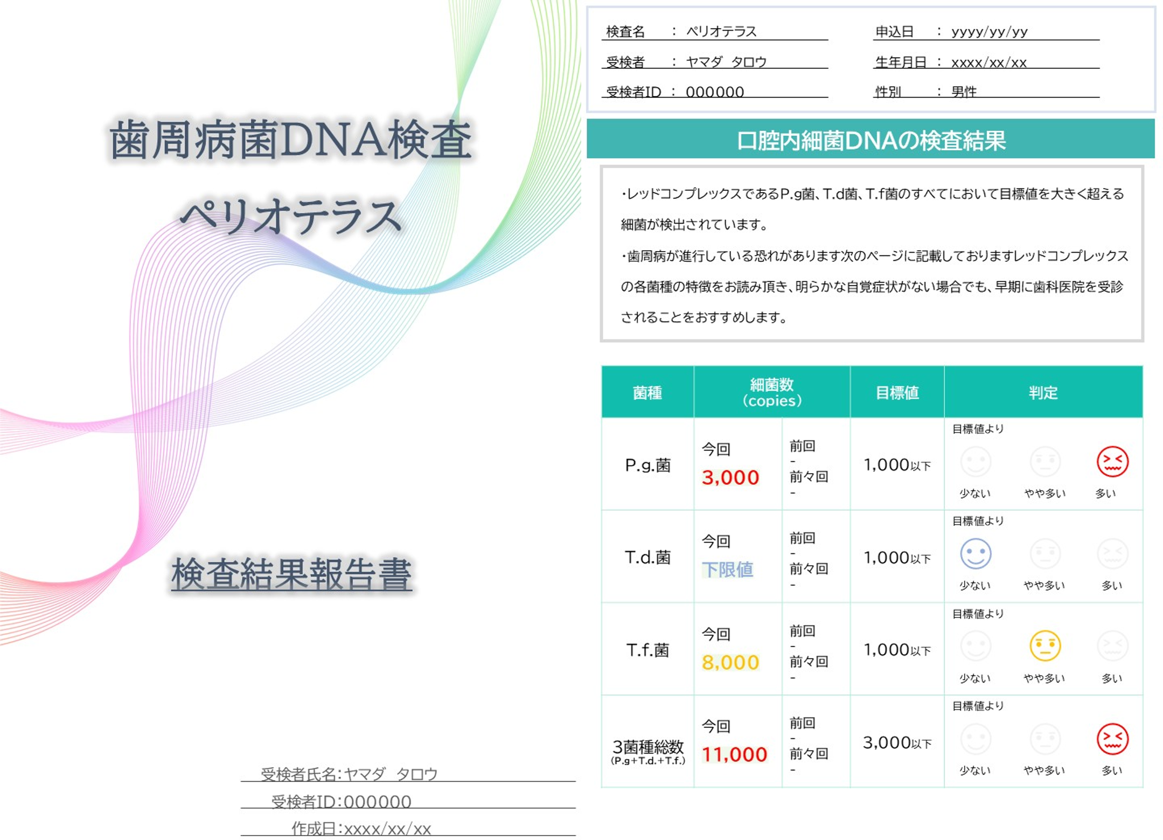This screenshot has width=1163, height=840.
Task: Click the 判定 column header
Action: [x=1043, y=392]
